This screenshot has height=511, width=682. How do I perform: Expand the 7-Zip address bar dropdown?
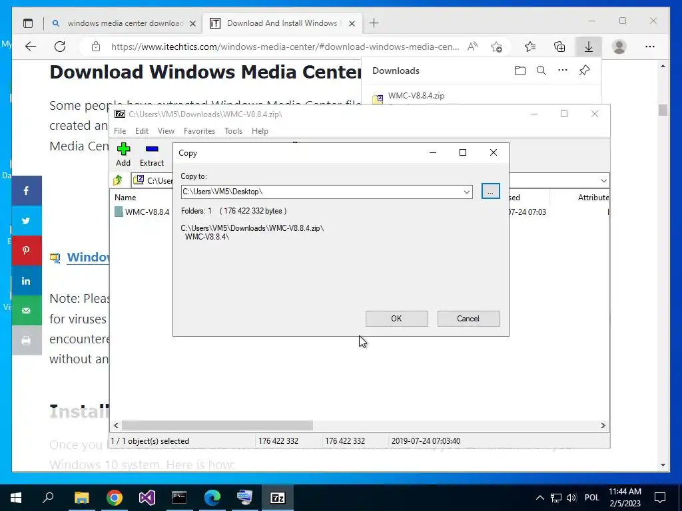click(x=603, y=181)
